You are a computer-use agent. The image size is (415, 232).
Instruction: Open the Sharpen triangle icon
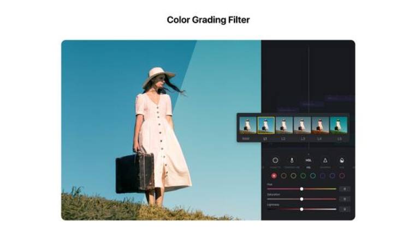[x=325, y=161]
